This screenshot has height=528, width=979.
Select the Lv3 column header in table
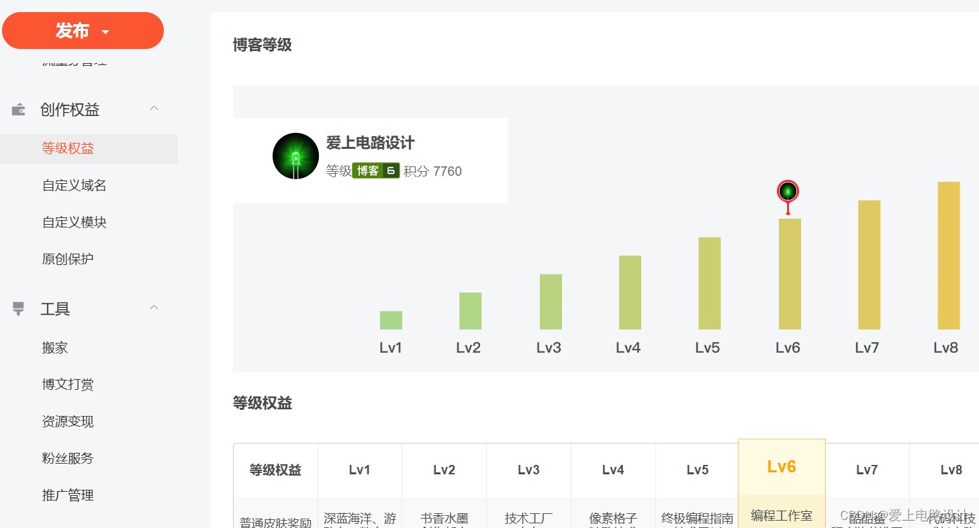[528, 470]
